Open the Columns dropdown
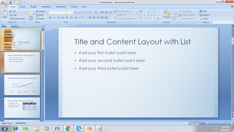Viewport: 234px width, 132px height. [x=107, y=17]
